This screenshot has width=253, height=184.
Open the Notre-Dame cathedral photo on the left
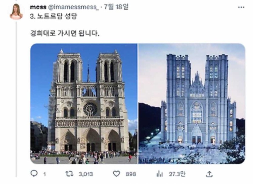tap(84, 104)
